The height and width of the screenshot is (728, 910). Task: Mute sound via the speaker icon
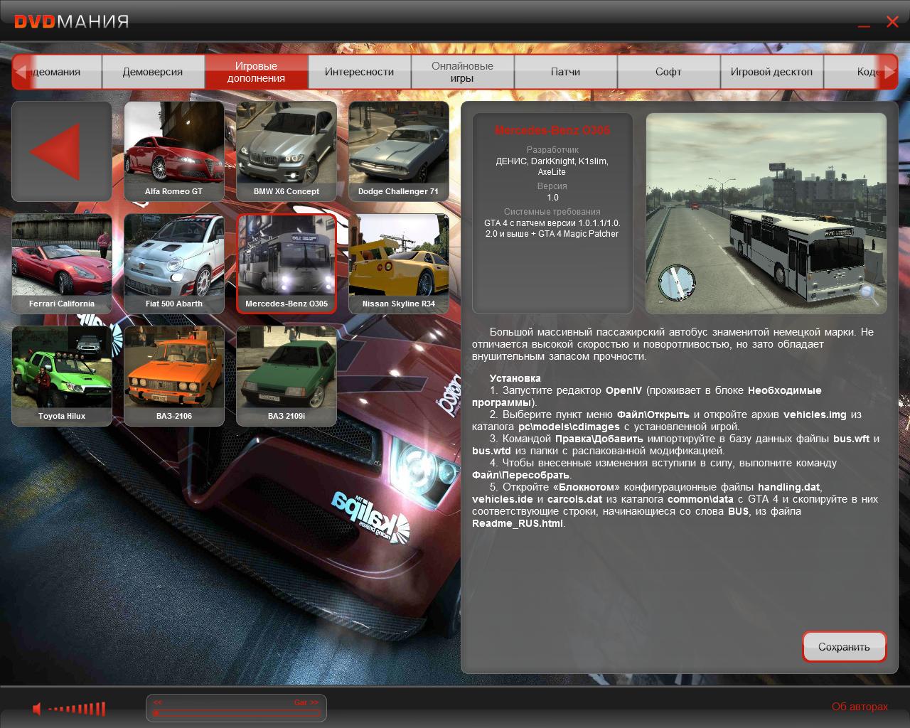37,709
